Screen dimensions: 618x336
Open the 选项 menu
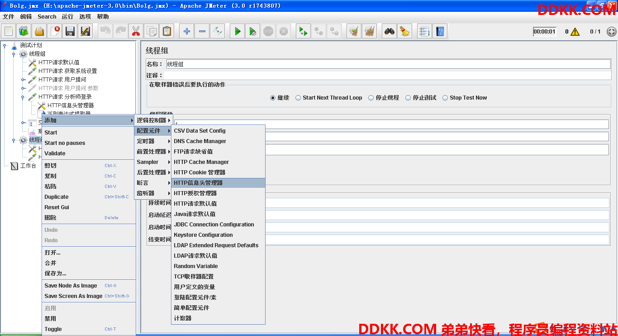(85, 17)
